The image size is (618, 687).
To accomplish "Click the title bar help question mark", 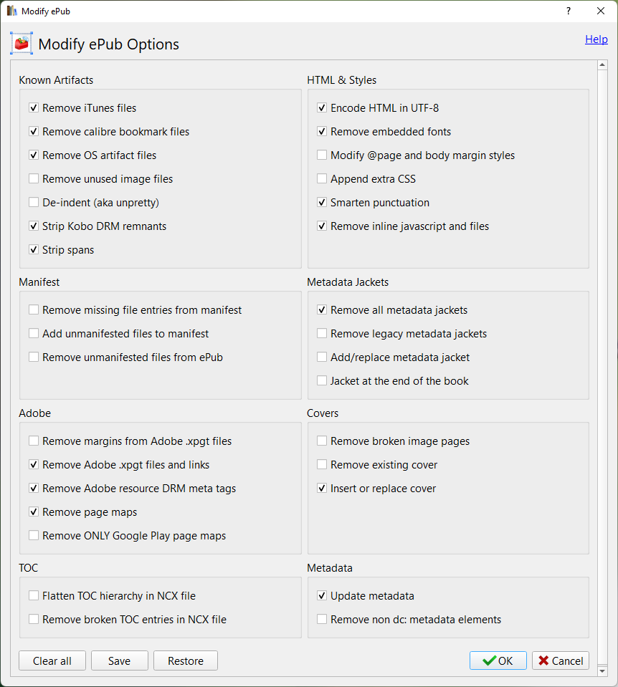I will coord(569,11).
